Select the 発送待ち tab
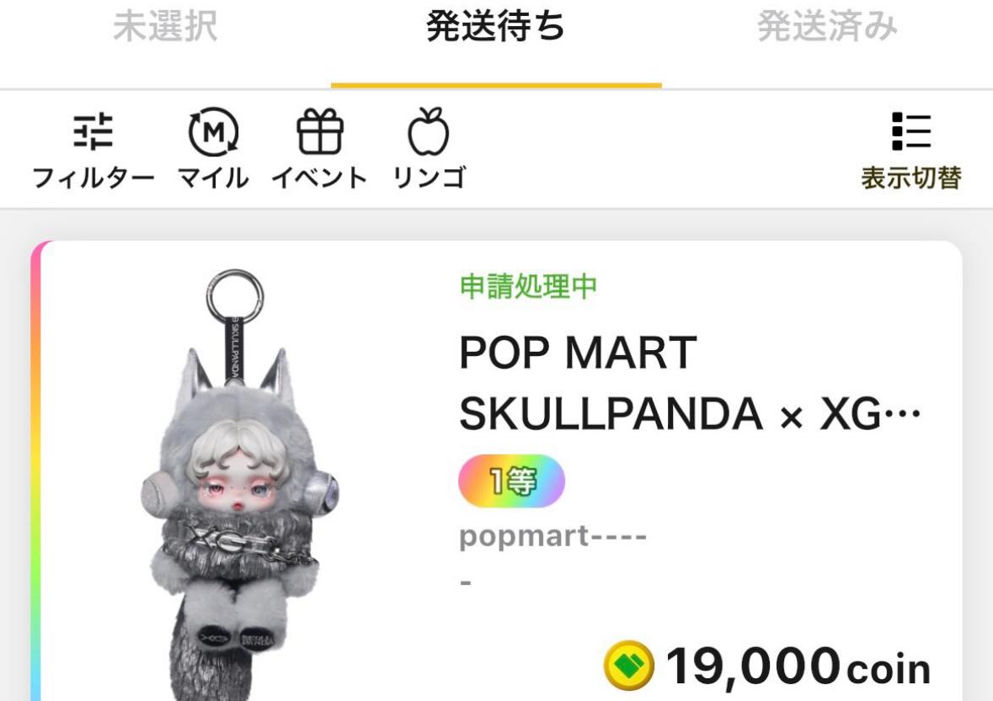Image resolution: width=993 pixels, height=701 pixels. click(x=496, y=27)
